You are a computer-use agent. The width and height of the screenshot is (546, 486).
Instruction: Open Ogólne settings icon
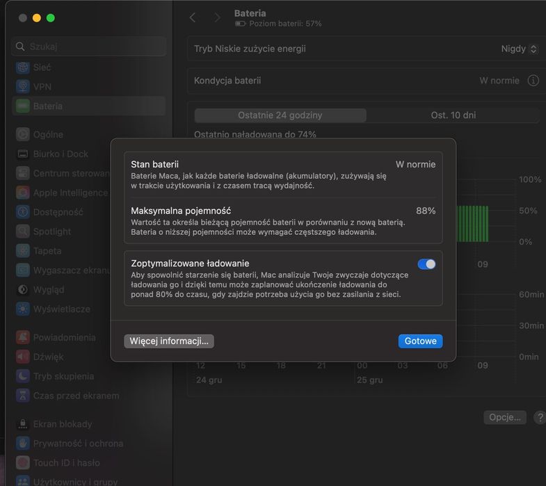click(23, 134)
